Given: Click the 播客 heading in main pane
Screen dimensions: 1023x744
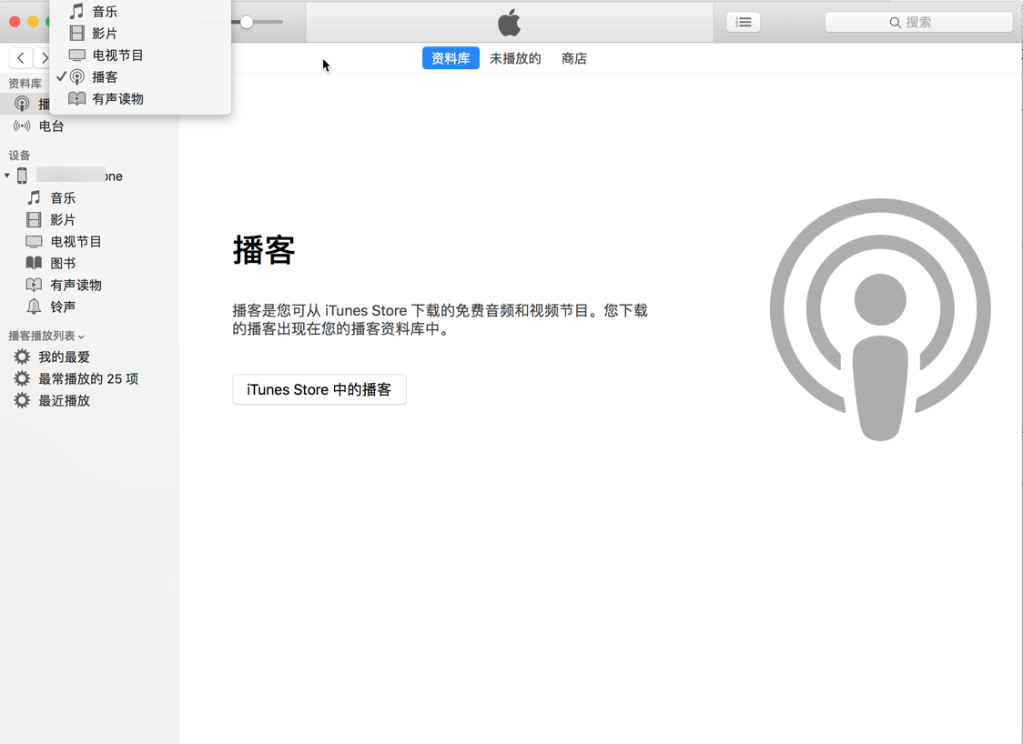Looking at the screenshot, I should [264, 250].
